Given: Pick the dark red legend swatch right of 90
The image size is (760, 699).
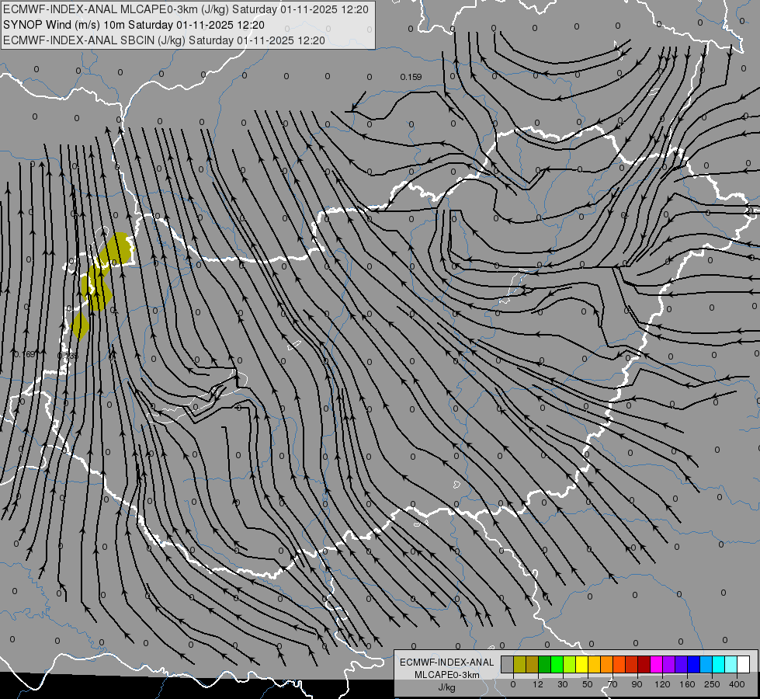Looking at the screenshot, I should tap(644, 665).
